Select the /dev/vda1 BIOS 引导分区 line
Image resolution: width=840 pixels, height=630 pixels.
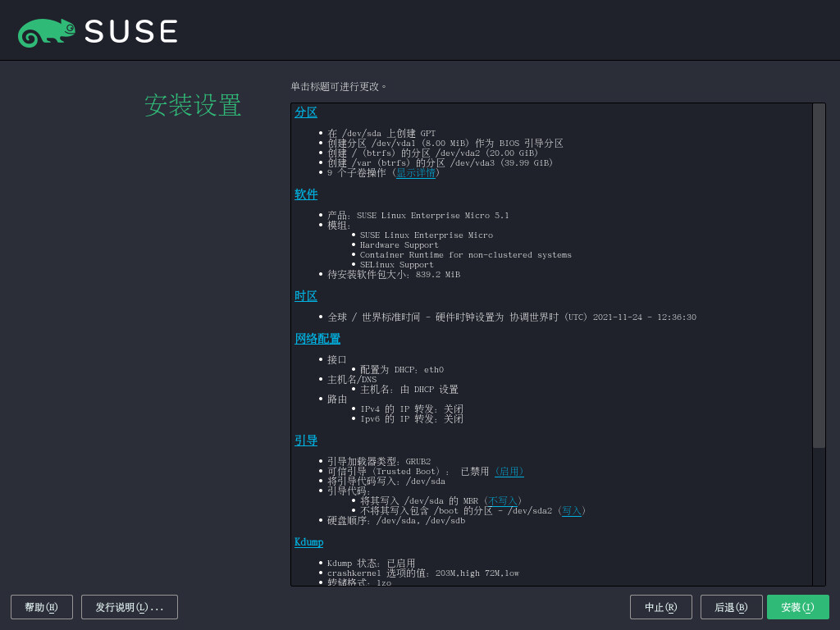click(x=445, y=143)
